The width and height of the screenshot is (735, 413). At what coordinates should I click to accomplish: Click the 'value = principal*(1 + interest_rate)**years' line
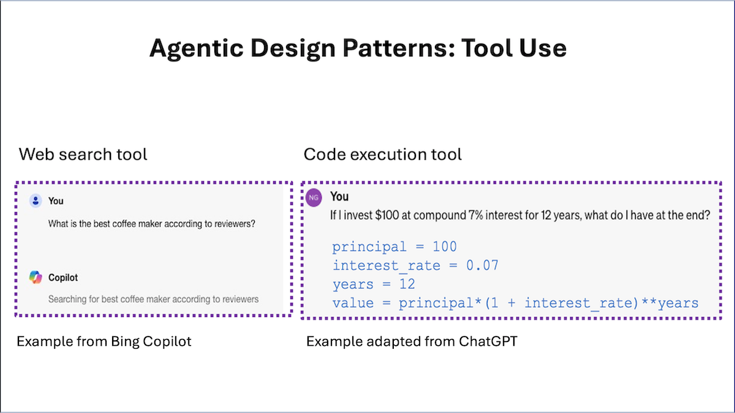point(515,303)
